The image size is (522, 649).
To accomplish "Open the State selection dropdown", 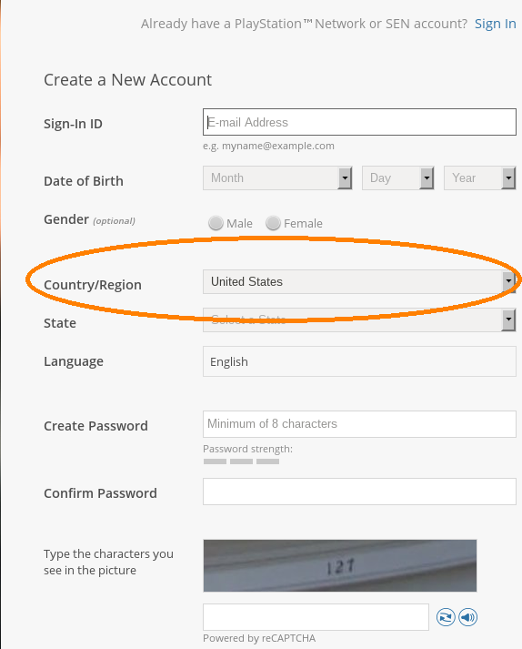I will 359,319.
